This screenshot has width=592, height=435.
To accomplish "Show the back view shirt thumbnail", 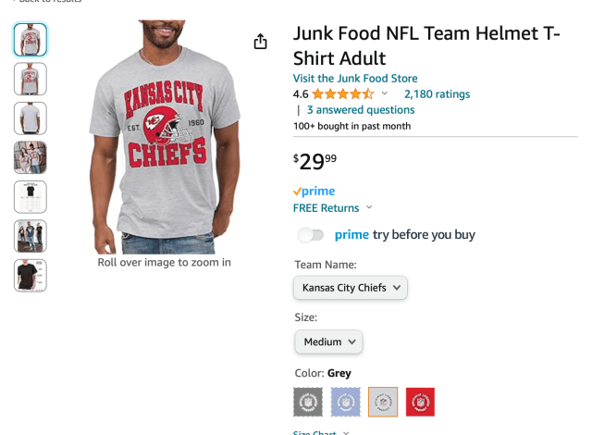I will (x=31, y=118).
